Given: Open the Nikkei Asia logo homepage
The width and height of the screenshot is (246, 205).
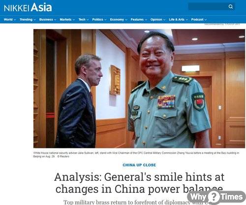Looking at the screenshot, I should coord(28,7).
